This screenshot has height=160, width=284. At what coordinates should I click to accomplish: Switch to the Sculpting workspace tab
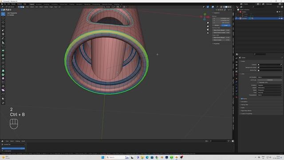46,4
